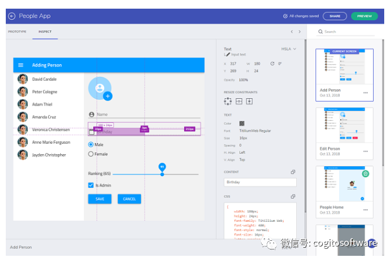390x261 pixels.
Task: Click the W width value 180
Action: point(257,64)
